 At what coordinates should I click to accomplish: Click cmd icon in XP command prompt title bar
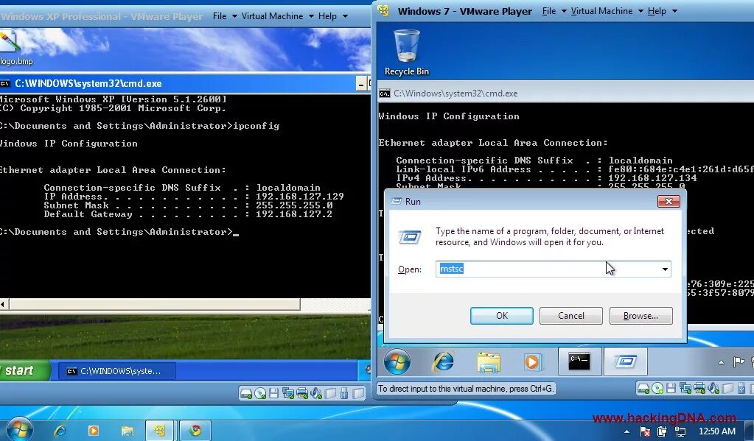coord(5,84)
